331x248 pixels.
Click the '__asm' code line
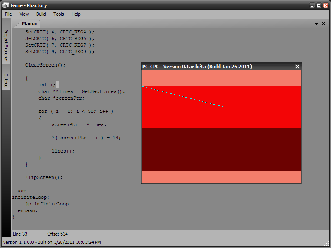pyautogui.click(x=19, y=191)
